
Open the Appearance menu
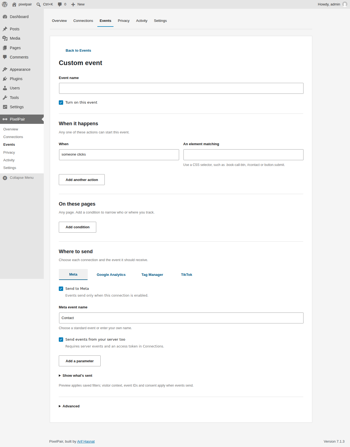point(22,69)
